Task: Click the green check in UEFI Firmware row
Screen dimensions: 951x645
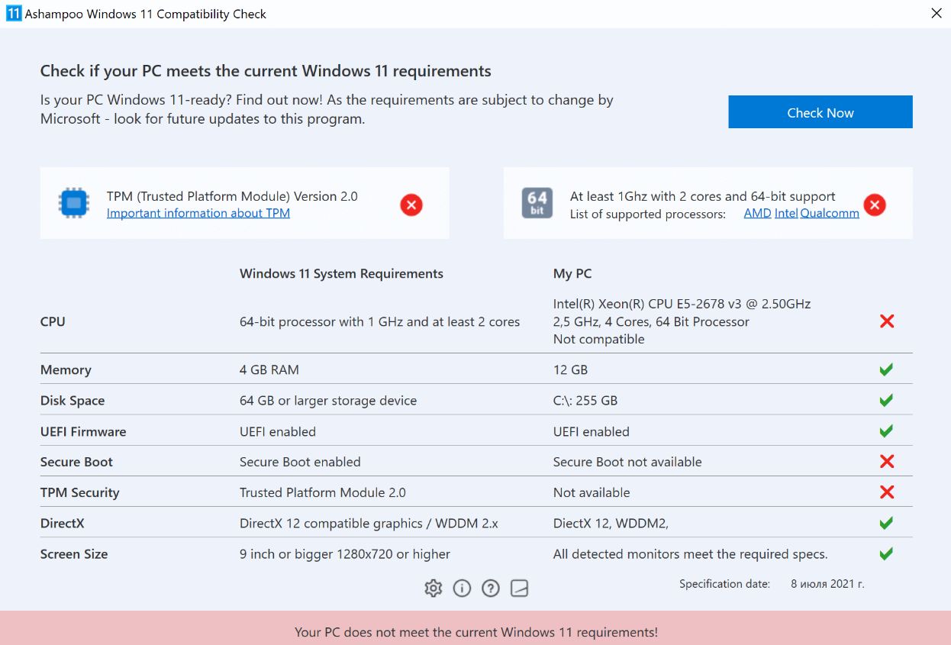Action: click(886, 431)
